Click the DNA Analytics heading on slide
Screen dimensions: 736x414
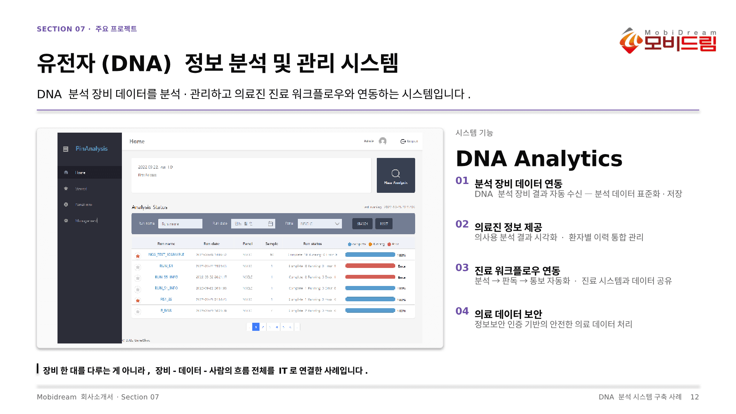(x=539, y=159)
